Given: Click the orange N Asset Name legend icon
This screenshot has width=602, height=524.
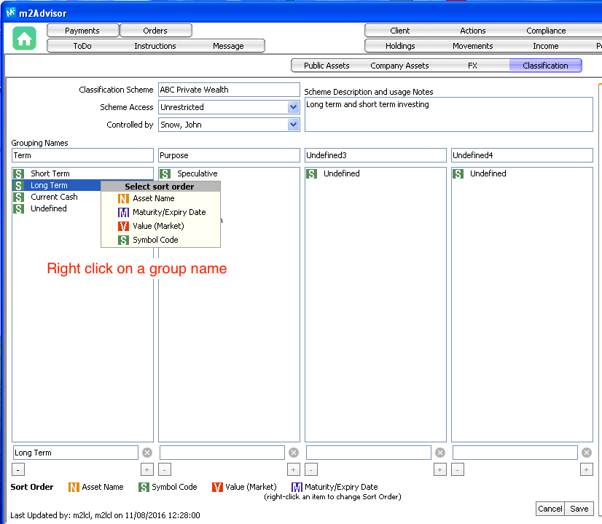Looking at the screenshot, I should click(x=74, y=488).
